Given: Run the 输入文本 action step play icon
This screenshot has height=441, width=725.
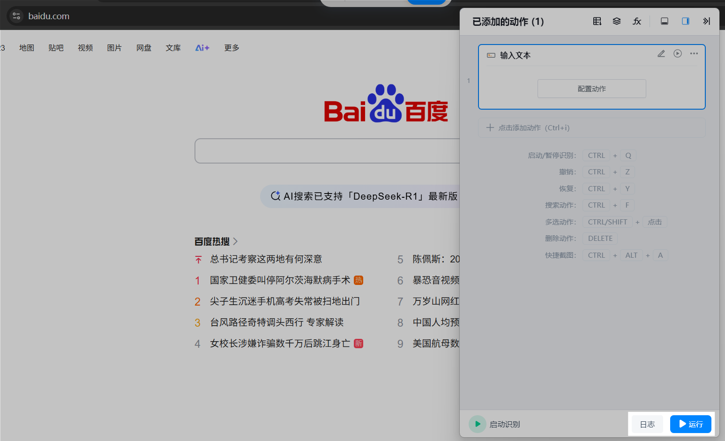Looking at the screenshot, I should click(678, 53).
